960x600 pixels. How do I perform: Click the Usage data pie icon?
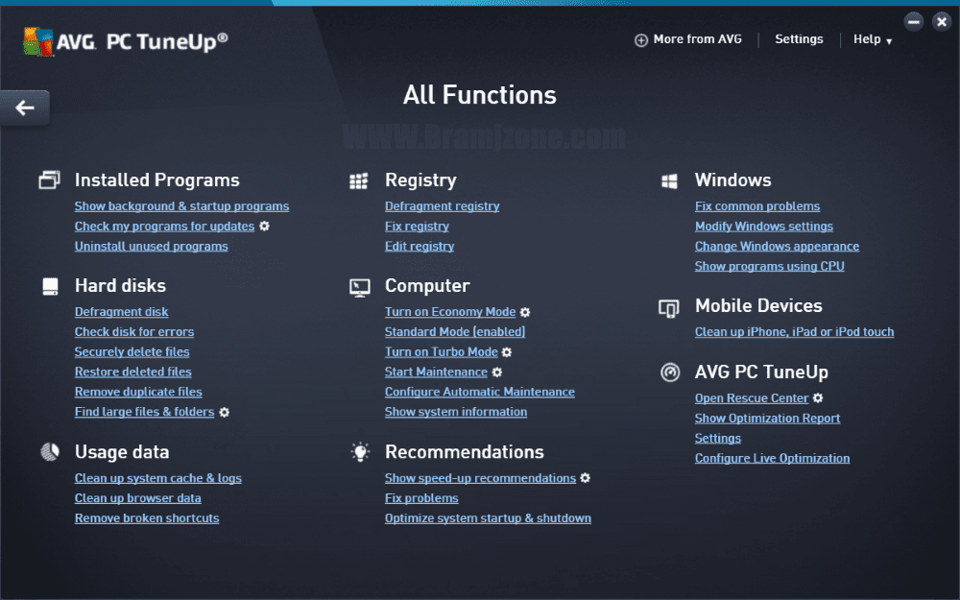pos(50,452)
